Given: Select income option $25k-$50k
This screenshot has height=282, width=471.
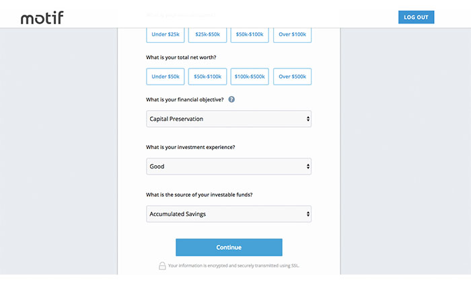Looking at the screenshot, I should click(x=207, y=35).
